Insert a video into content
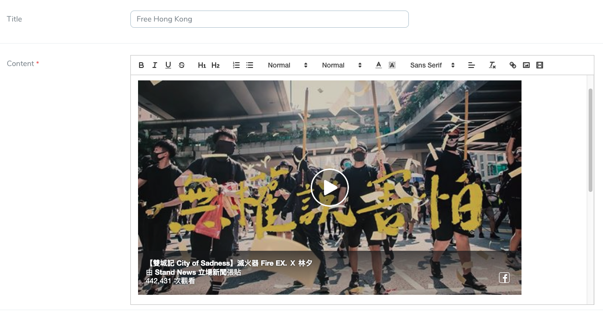 [x=540, y=65]
